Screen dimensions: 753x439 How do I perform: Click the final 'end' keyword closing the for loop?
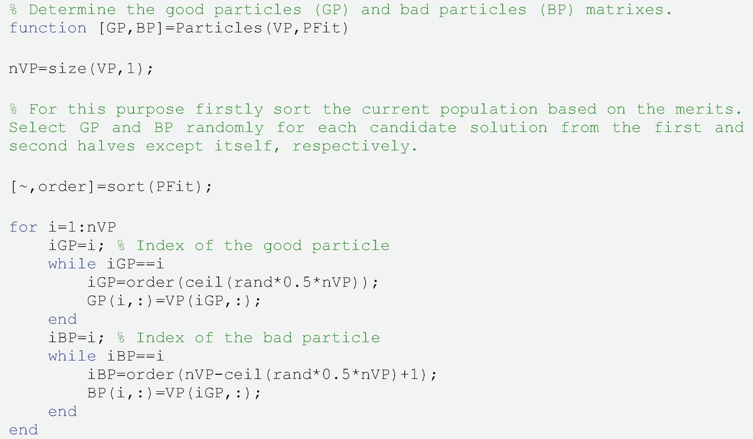[24, 430]
